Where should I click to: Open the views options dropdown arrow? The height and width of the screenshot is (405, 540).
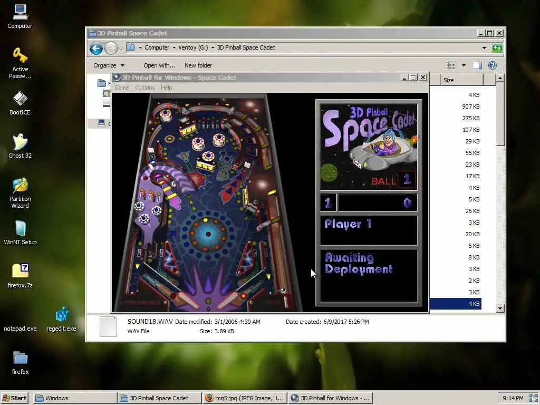[464, 65]
